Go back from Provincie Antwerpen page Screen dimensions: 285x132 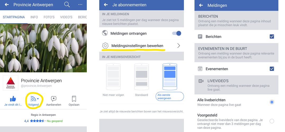(x=7, y=5)
